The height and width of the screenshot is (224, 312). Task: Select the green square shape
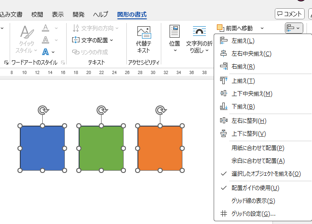tap(101, 148)
